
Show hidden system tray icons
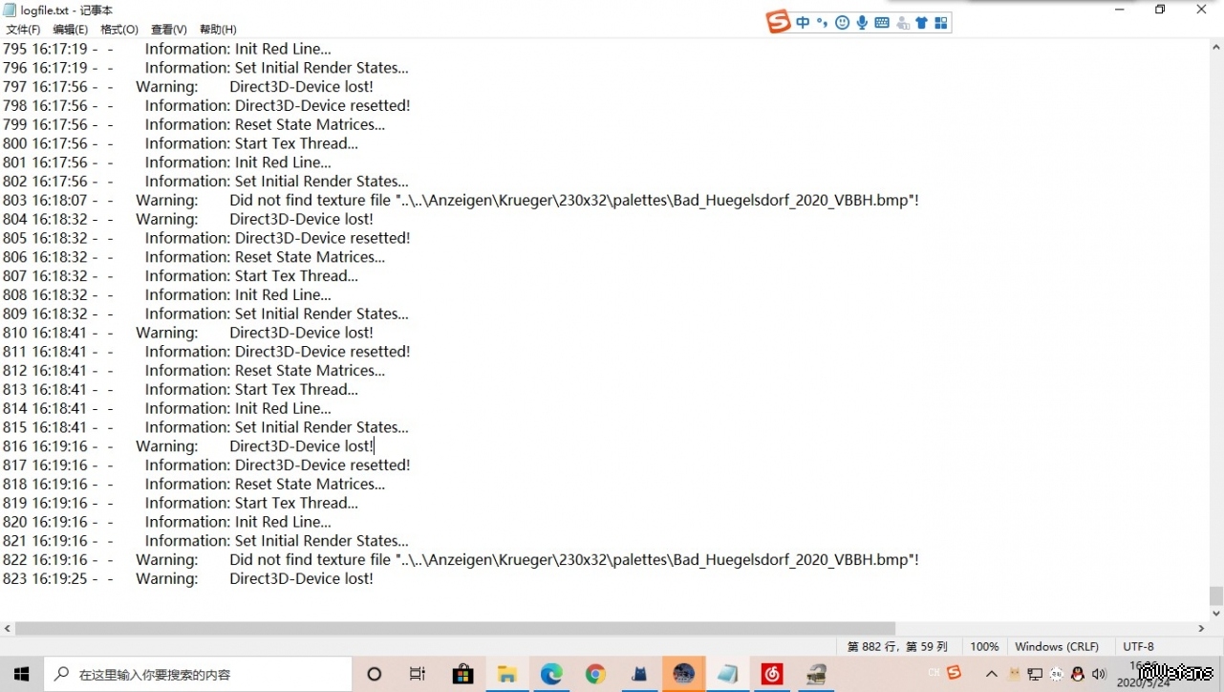tap(992, 674)
